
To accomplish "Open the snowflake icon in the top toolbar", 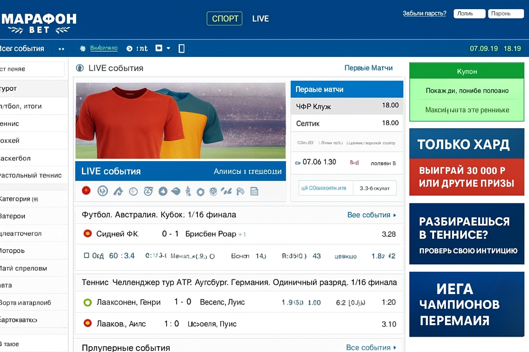I will pyautogui.click(x=82, y=48).
